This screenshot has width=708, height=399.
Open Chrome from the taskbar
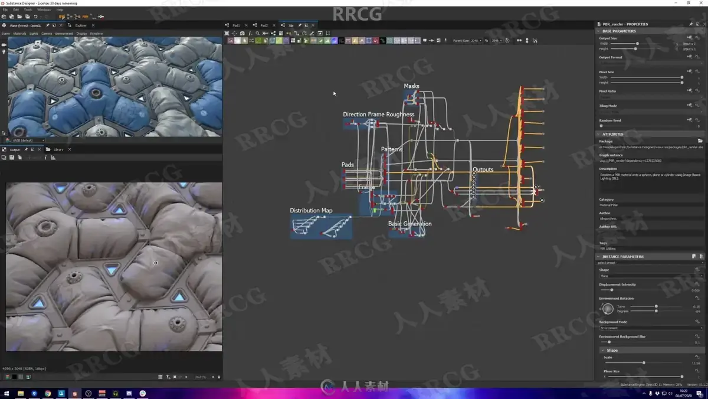47,393
